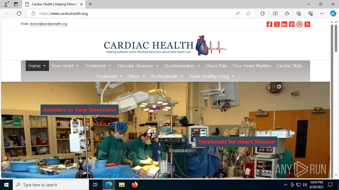Launch Firefox from taskbar

tap(135, 185)
